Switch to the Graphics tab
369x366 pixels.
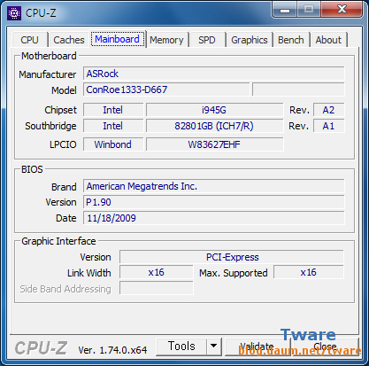[250, 40]
